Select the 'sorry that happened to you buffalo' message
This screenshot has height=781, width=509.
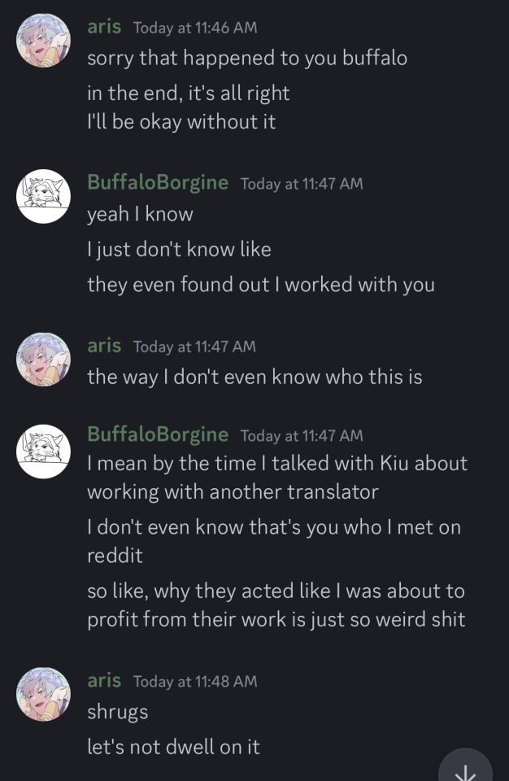click(x=247, y=59)
